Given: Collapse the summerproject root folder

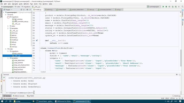Looking at the screenshot, I should click(x=3, y=12).
